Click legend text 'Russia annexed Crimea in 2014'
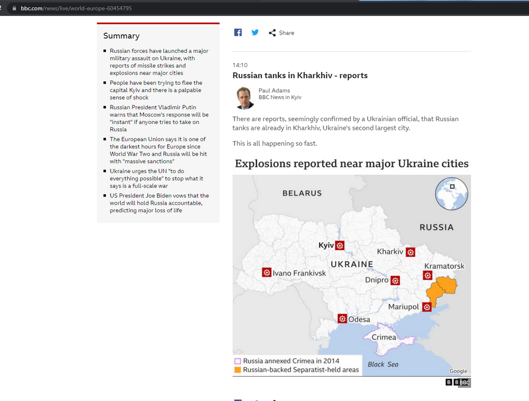Image resolution: width=529 pixels, height=401 pixels. click(291, 361)
